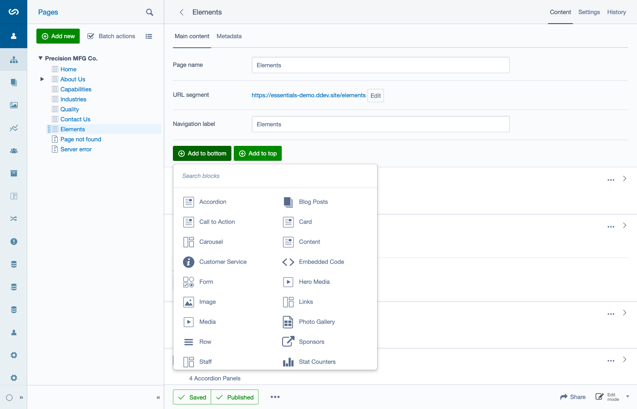Open the Pages sitemap icon in left sidebar
This screenshot has width=637, height=409.
[14, 60]
